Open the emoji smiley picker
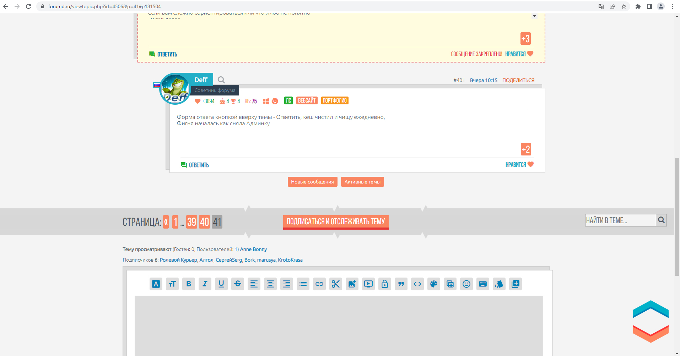 [x=466, y=284]
